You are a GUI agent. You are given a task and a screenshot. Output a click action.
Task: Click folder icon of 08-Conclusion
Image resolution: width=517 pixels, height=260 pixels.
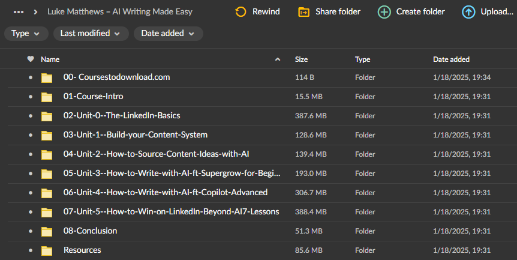coord(47,231)
